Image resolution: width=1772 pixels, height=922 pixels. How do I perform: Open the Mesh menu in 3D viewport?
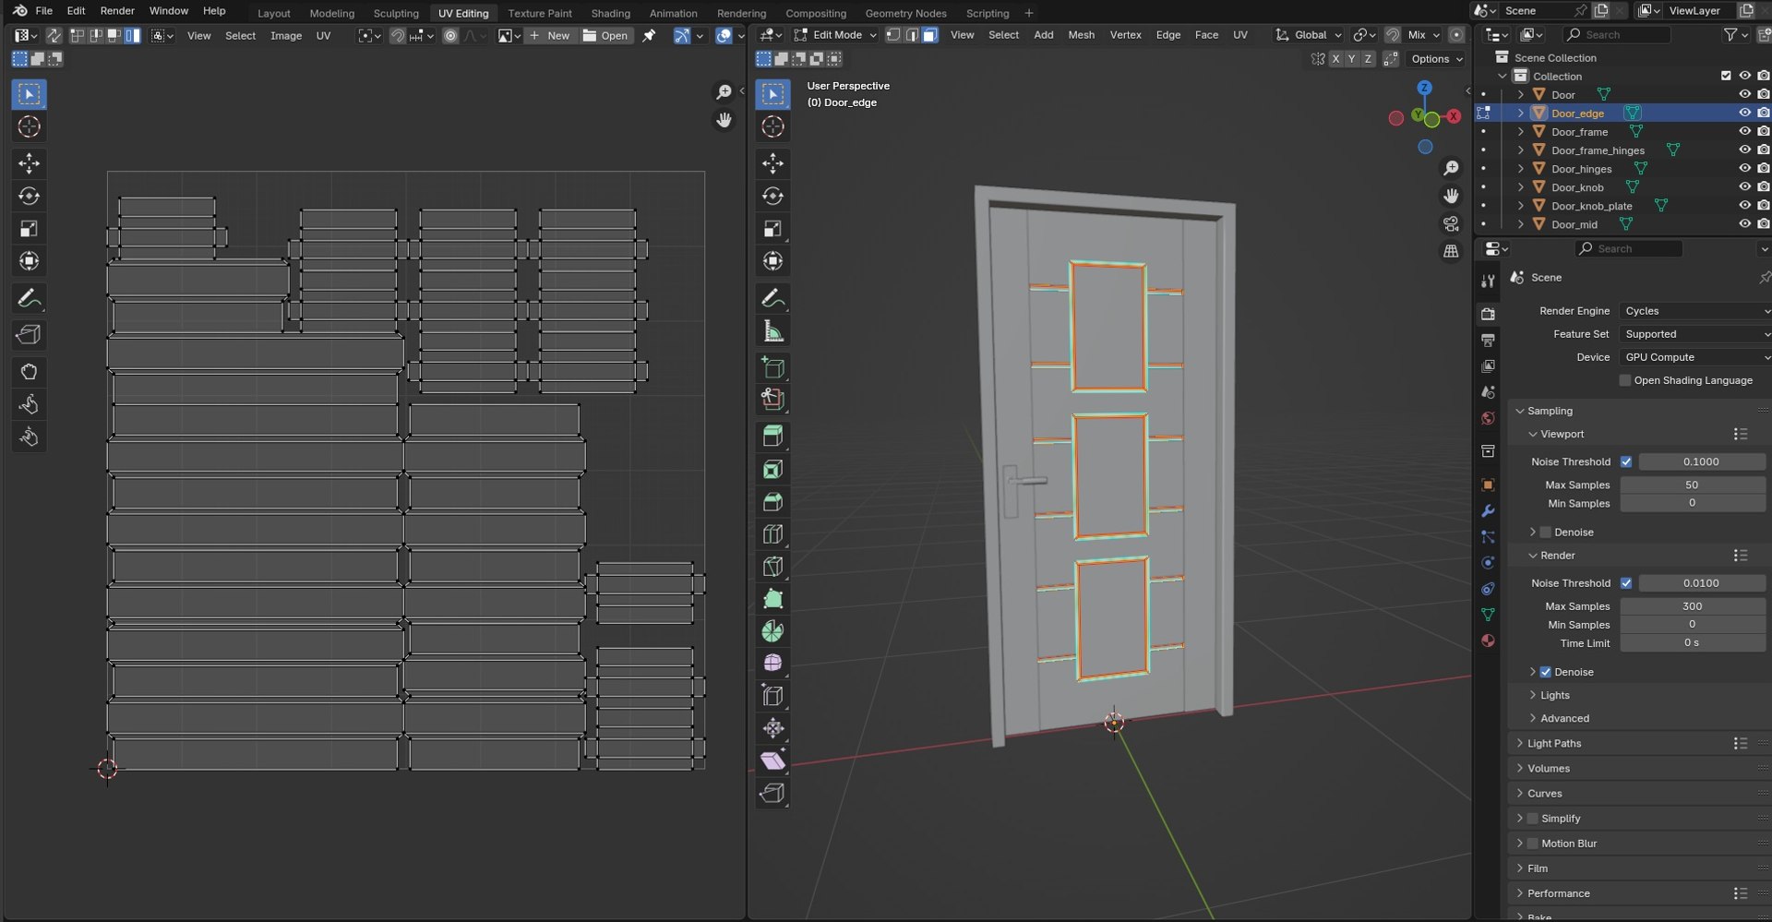1081,35
